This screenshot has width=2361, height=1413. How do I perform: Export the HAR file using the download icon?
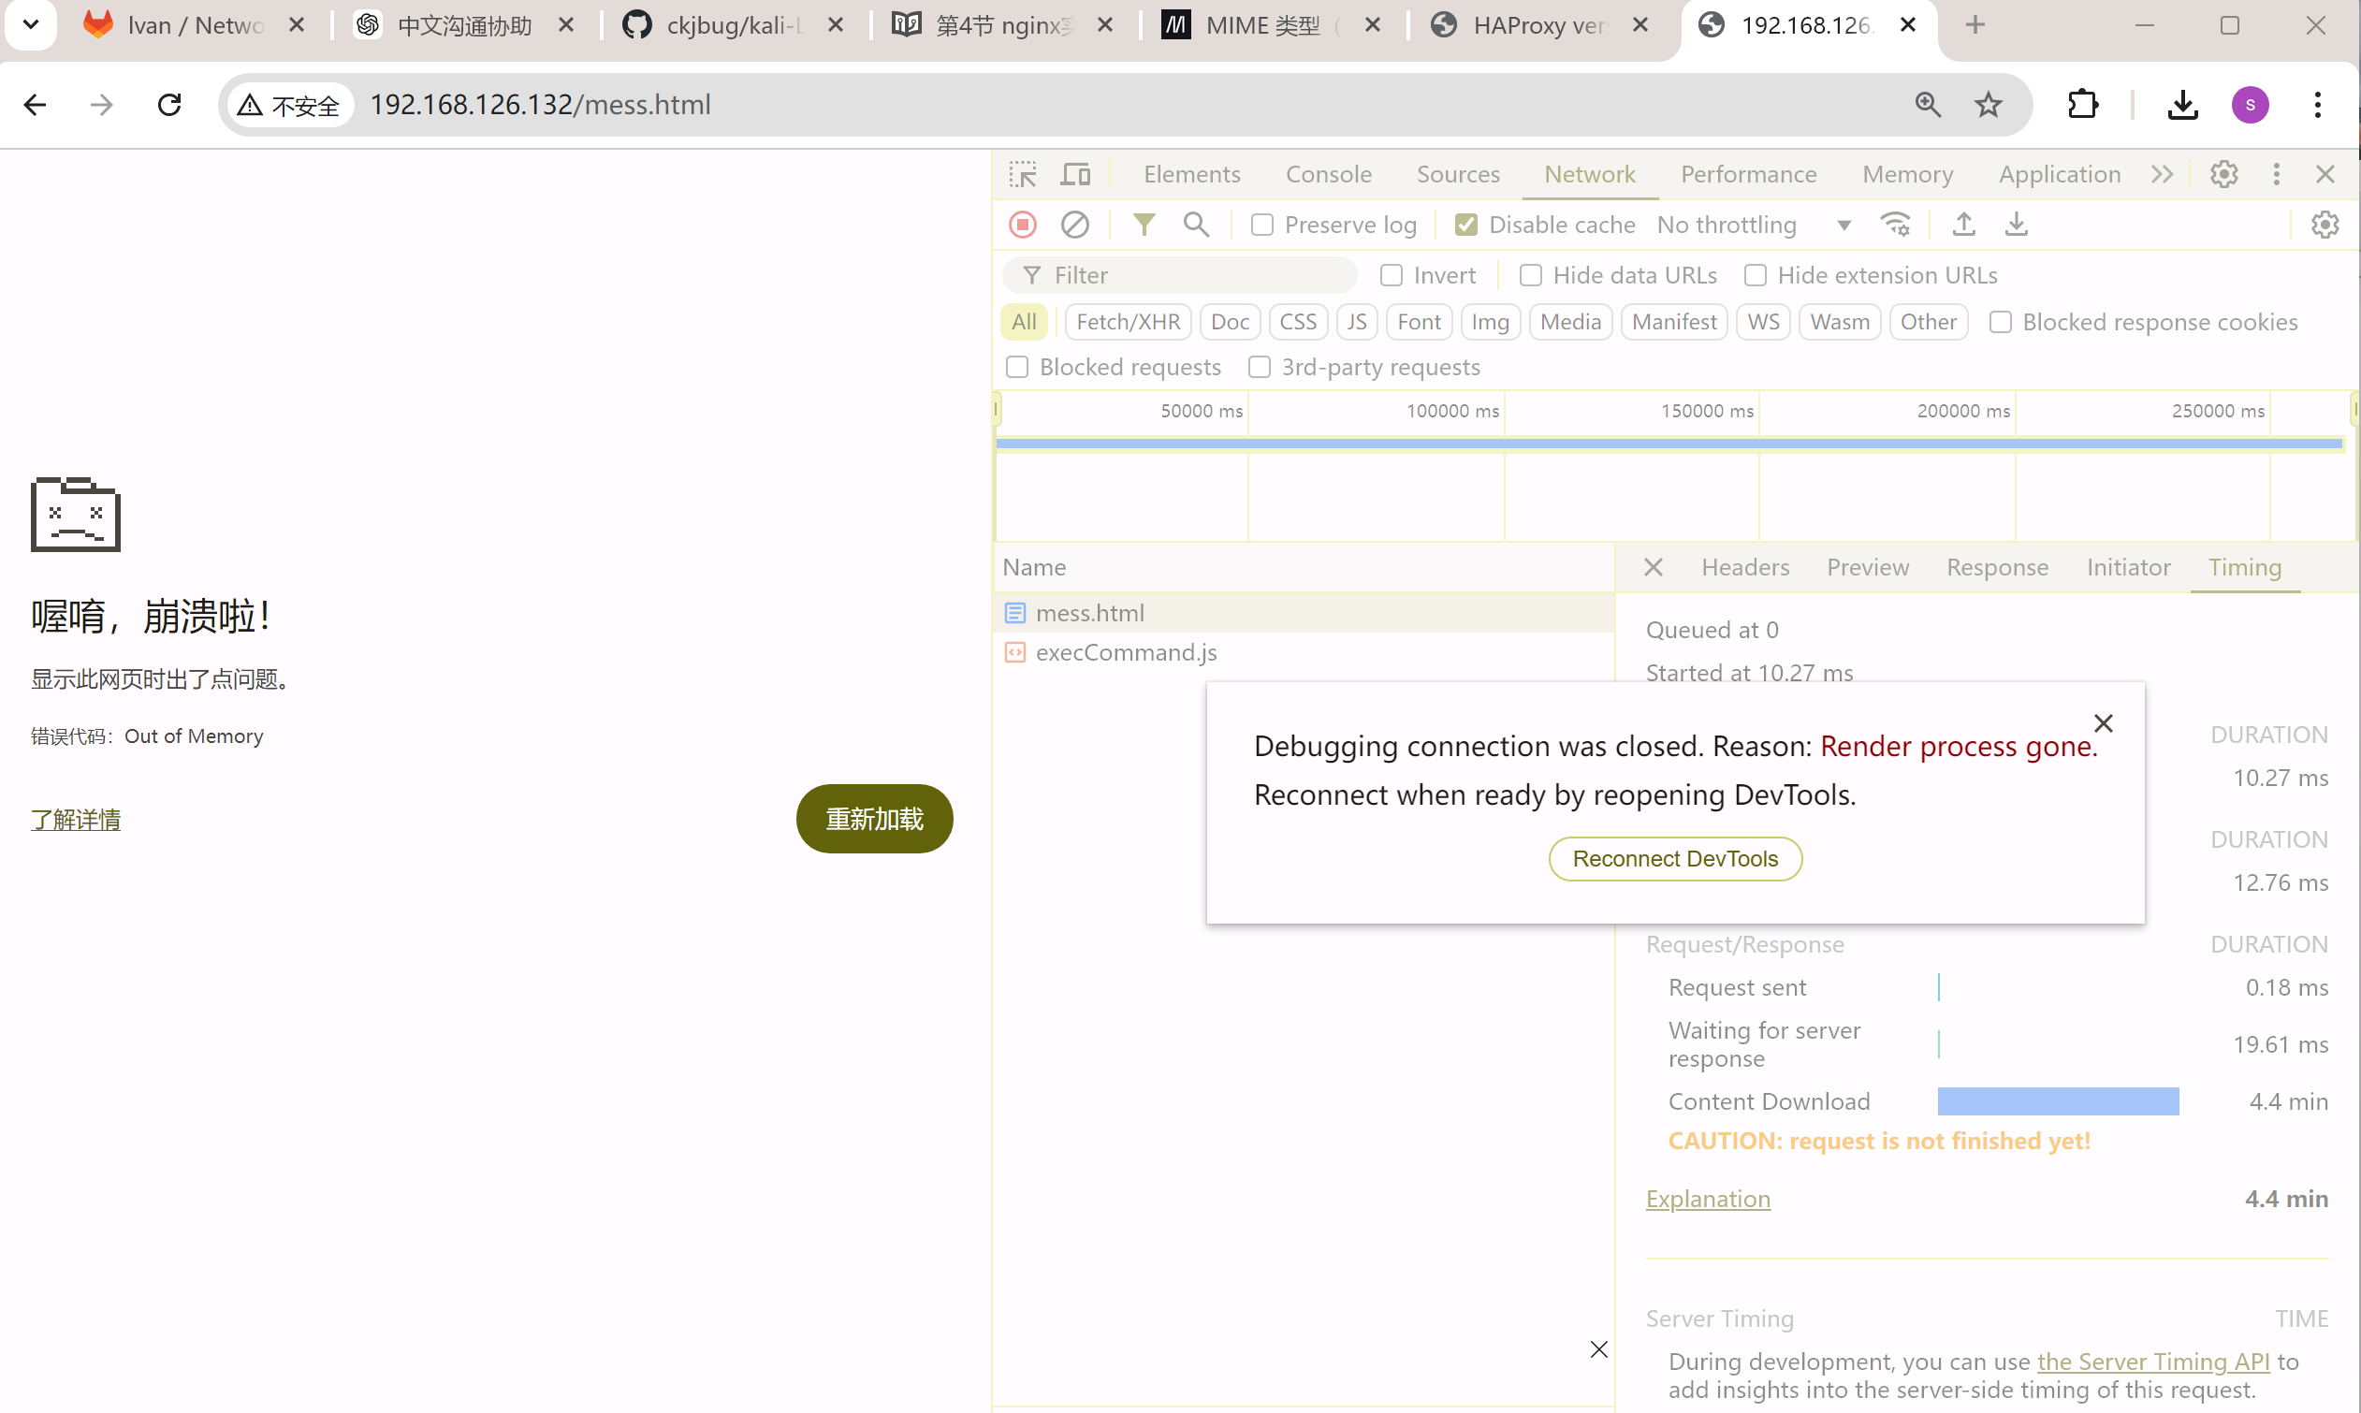tap(2016, 225)
